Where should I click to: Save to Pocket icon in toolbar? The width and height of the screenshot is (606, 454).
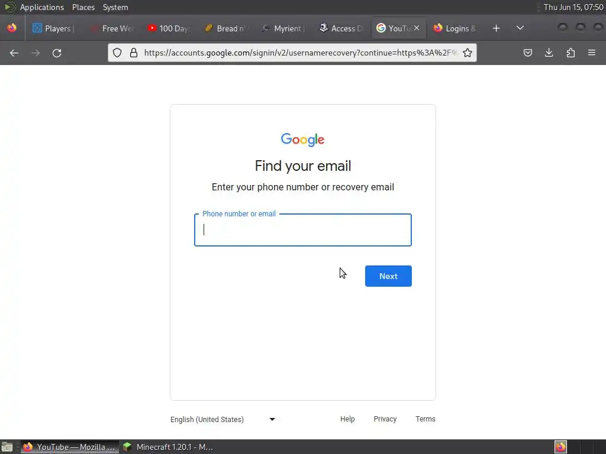tap(527, 53)
